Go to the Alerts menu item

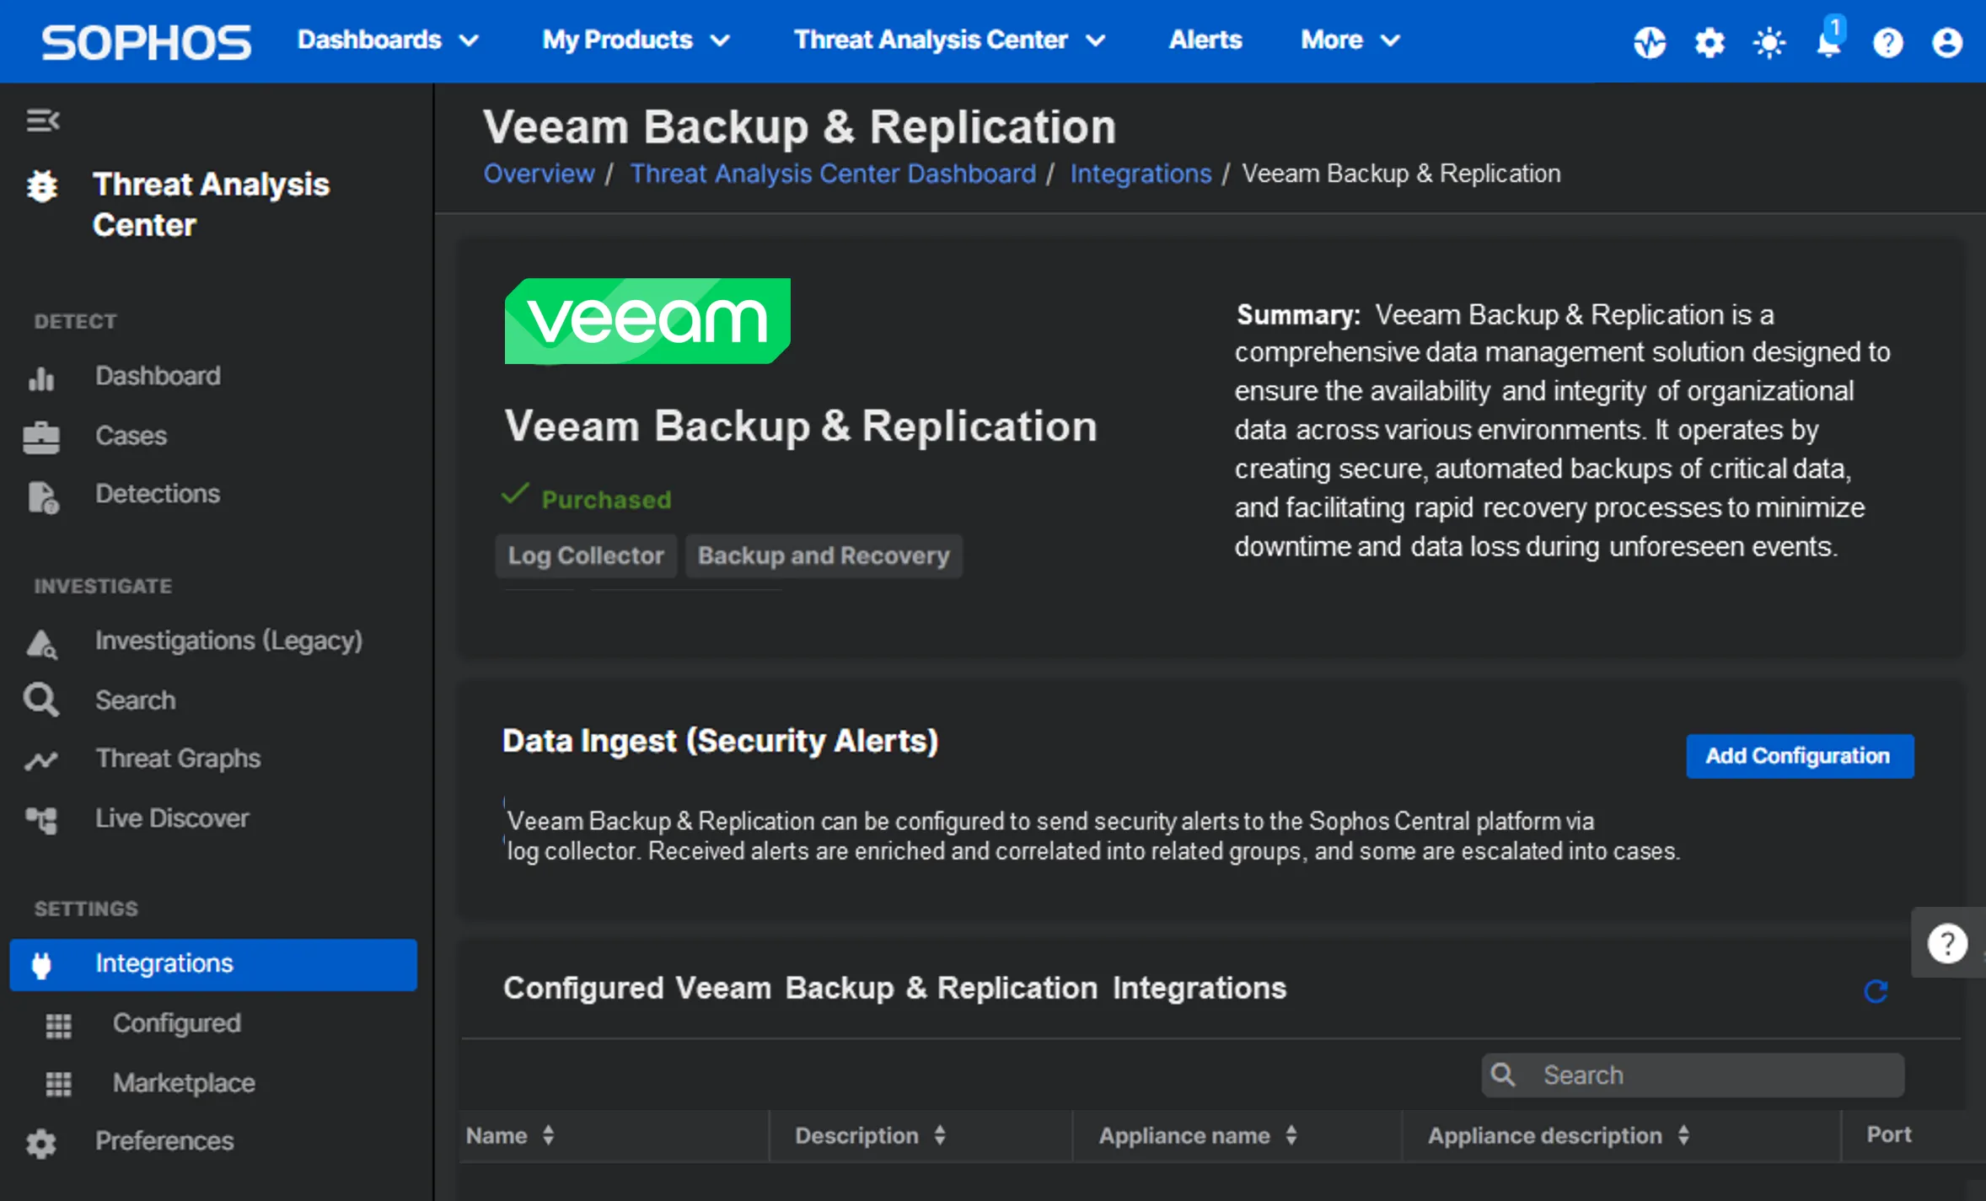coord(1205,40)
